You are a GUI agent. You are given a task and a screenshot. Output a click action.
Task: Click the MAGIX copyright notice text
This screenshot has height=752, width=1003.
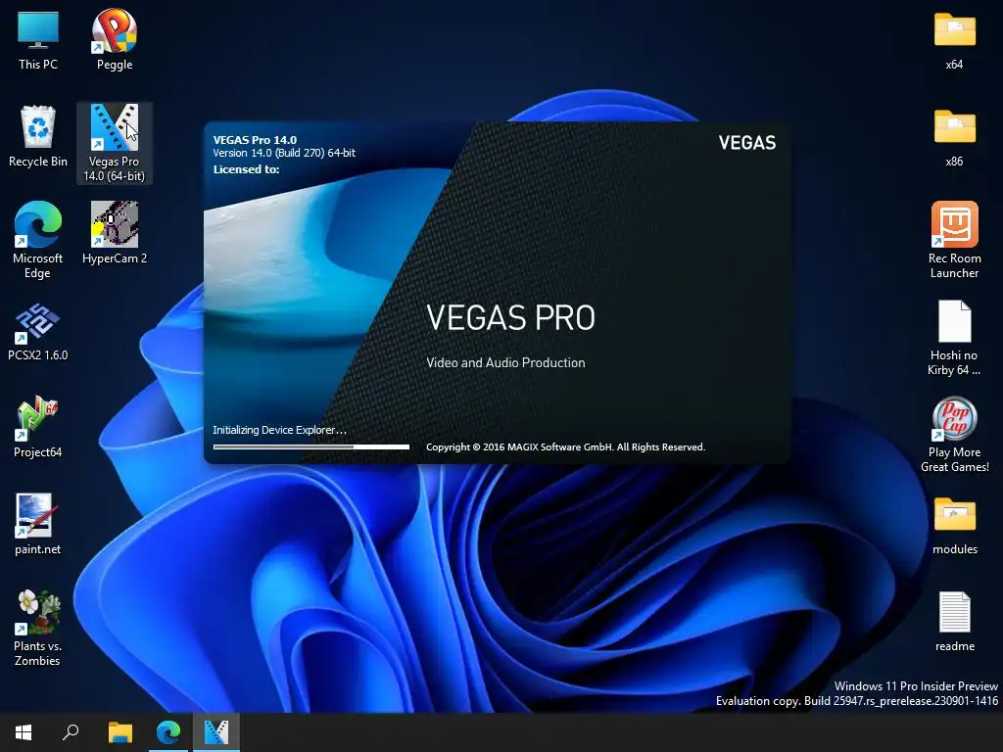pyautogui.click(x=565, y=446)
